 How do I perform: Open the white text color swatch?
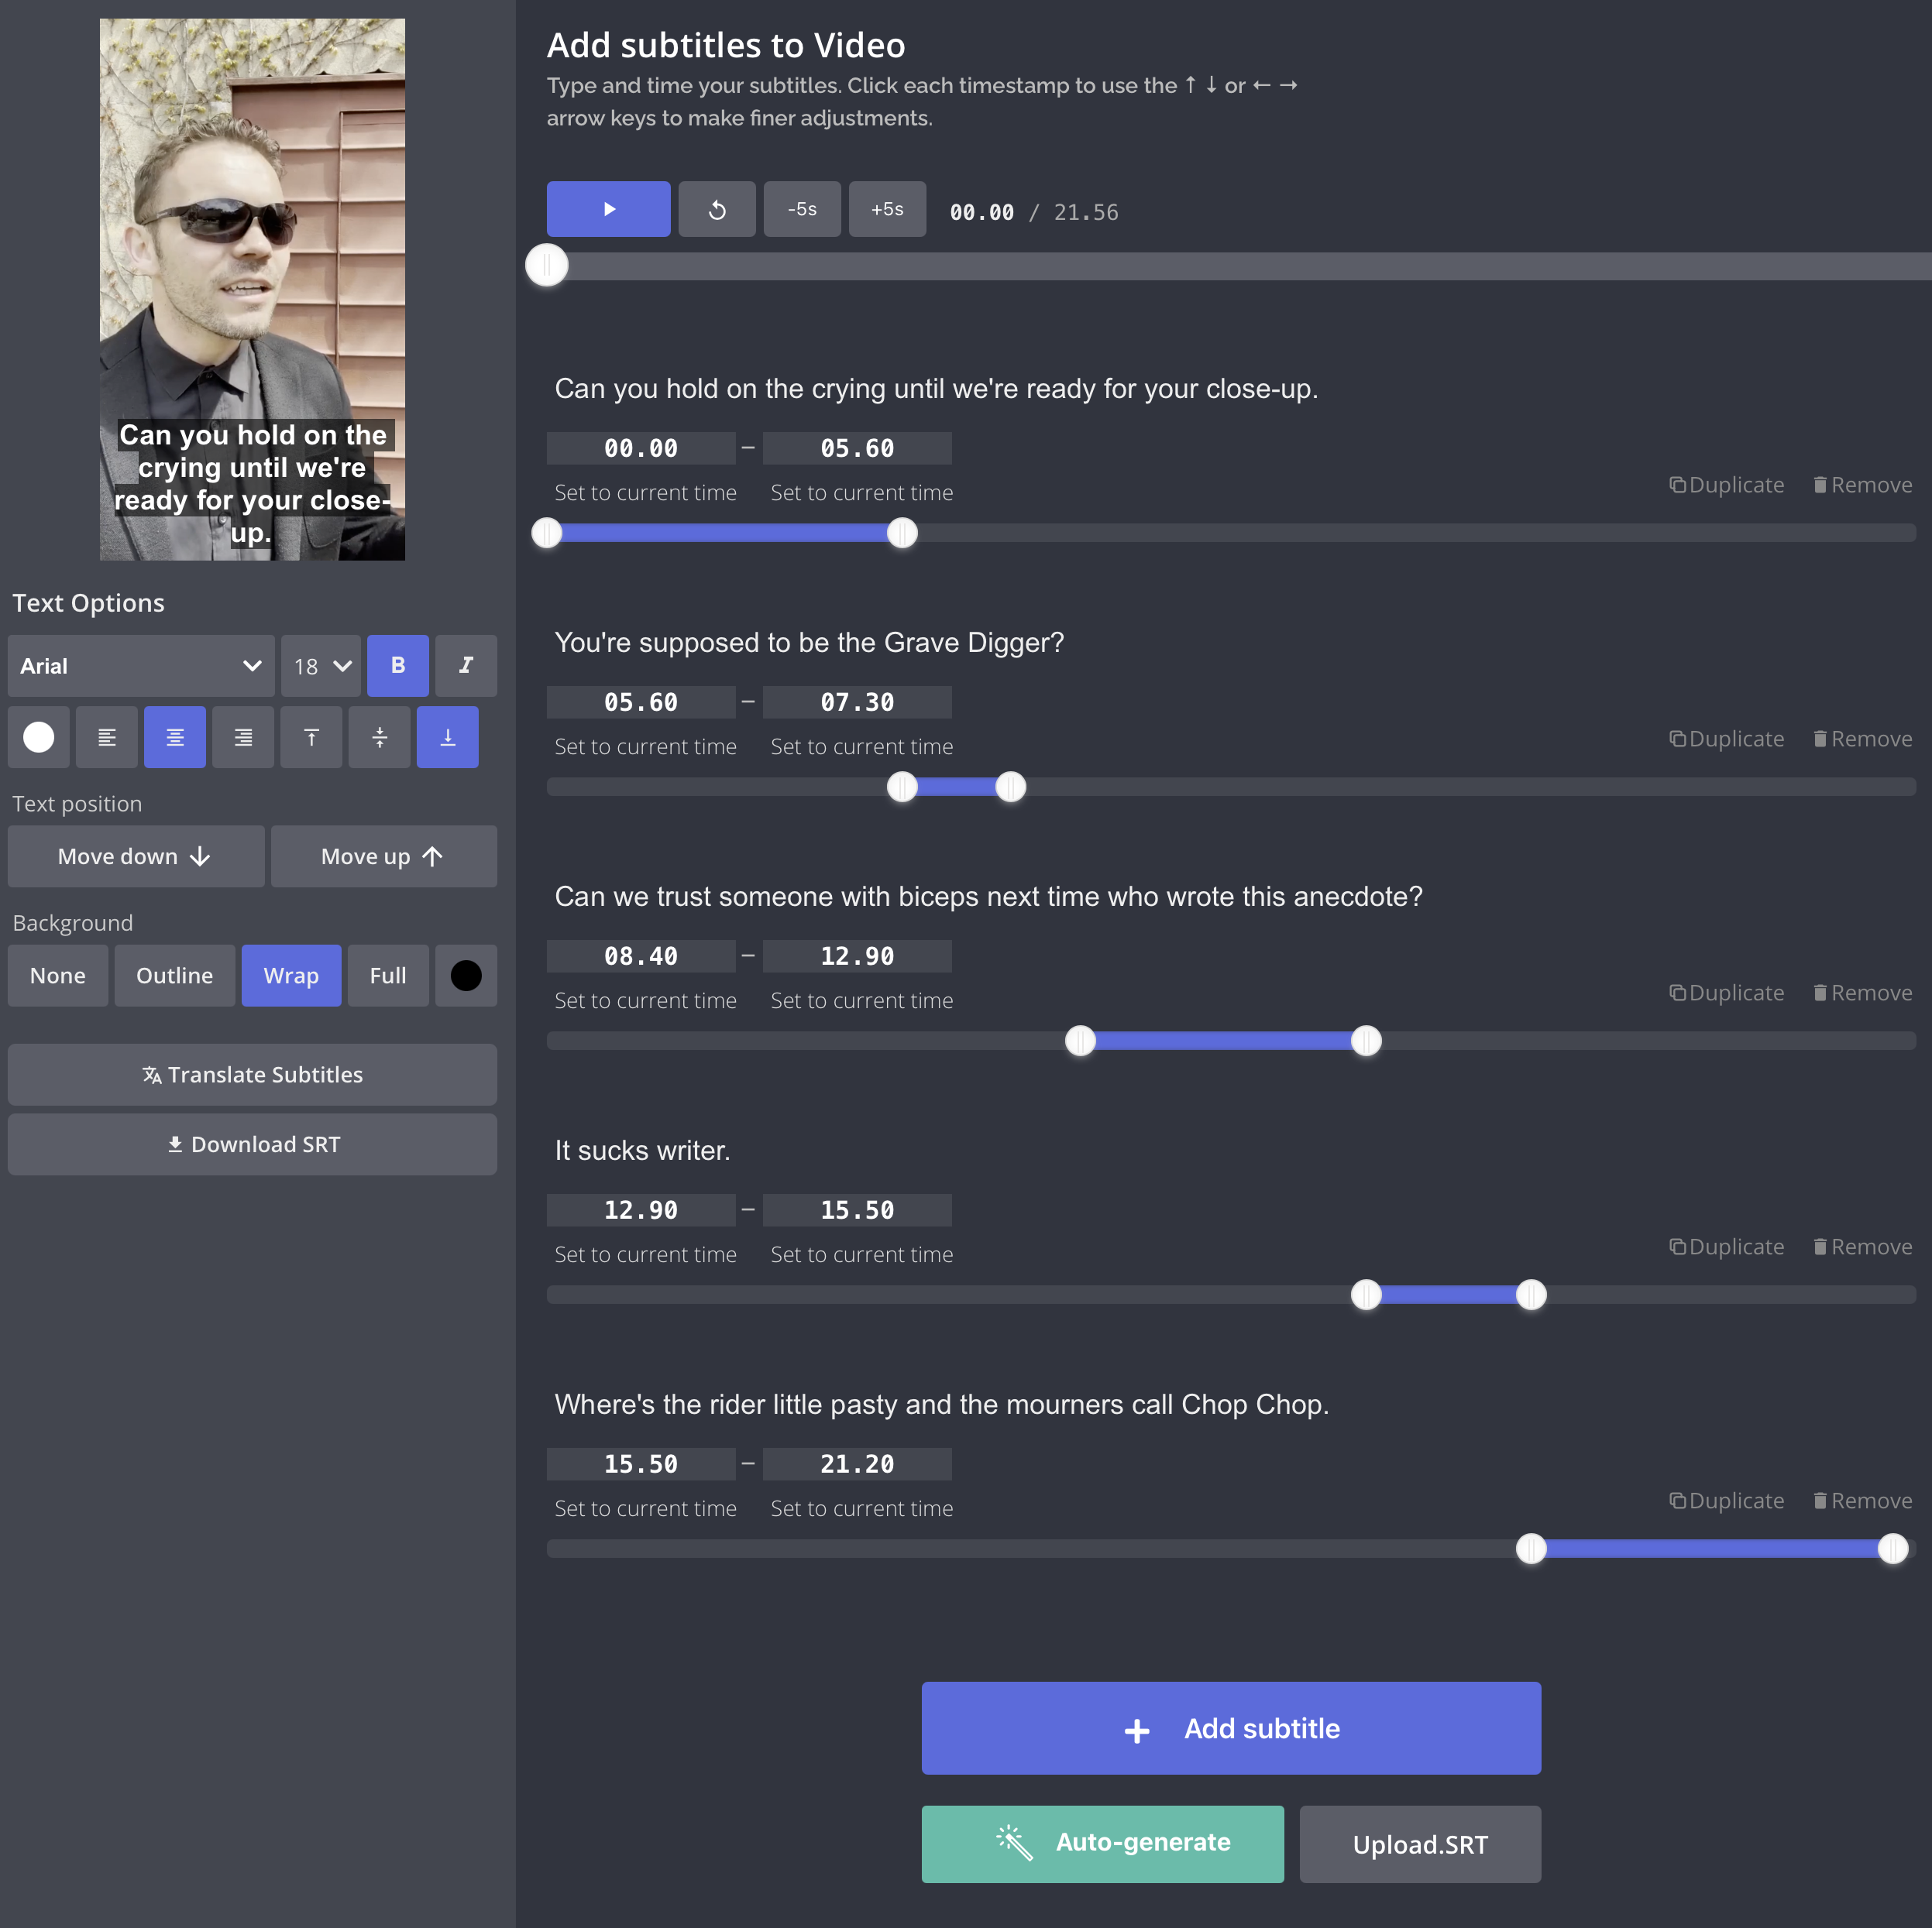[x=39, y=738]
